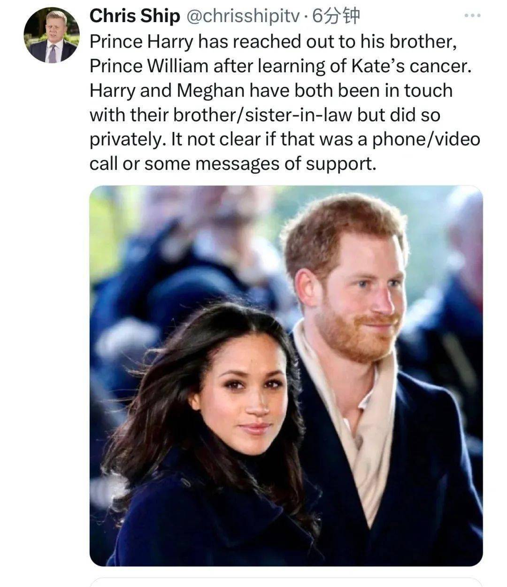Image resolution: width=507 pixels, height=587 pixels.
Task: Click the words "messages of support"
Action: coord(285,164)
